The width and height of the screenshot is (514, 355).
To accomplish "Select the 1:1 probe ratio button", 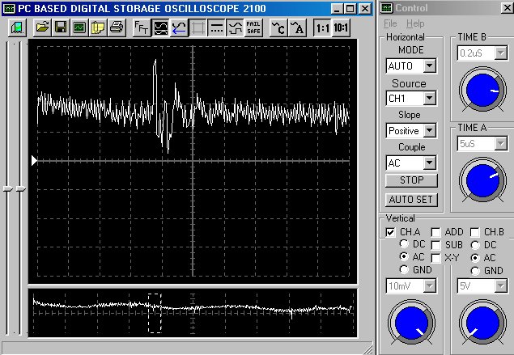I will tap(322, 27).
